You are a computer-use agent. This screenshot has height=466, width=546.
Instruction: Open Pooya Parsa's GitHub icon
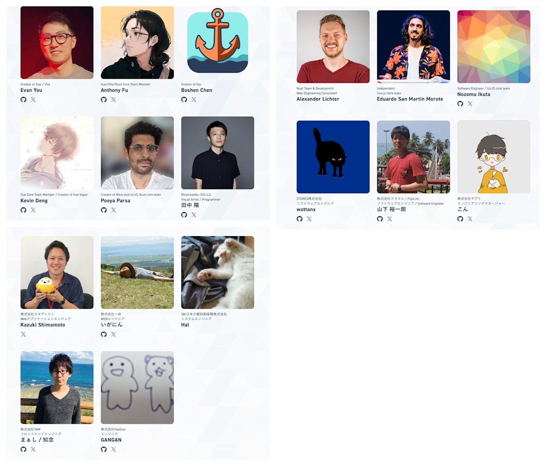pos(104,210)
